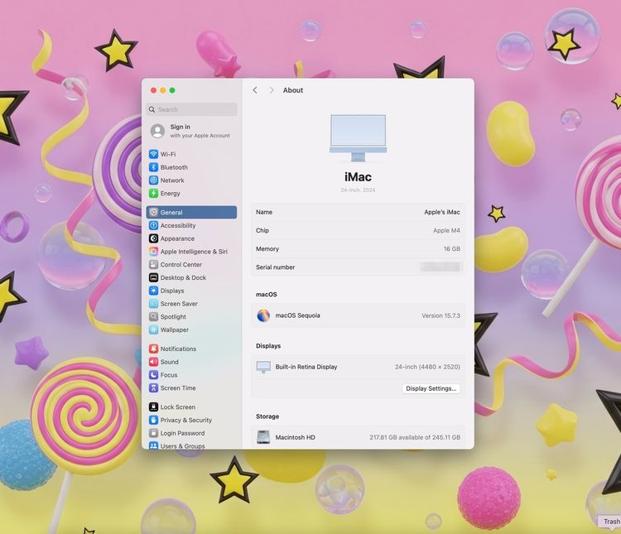Click the Notifications bell icon
The image size is (621, 534).
[154, 349]
